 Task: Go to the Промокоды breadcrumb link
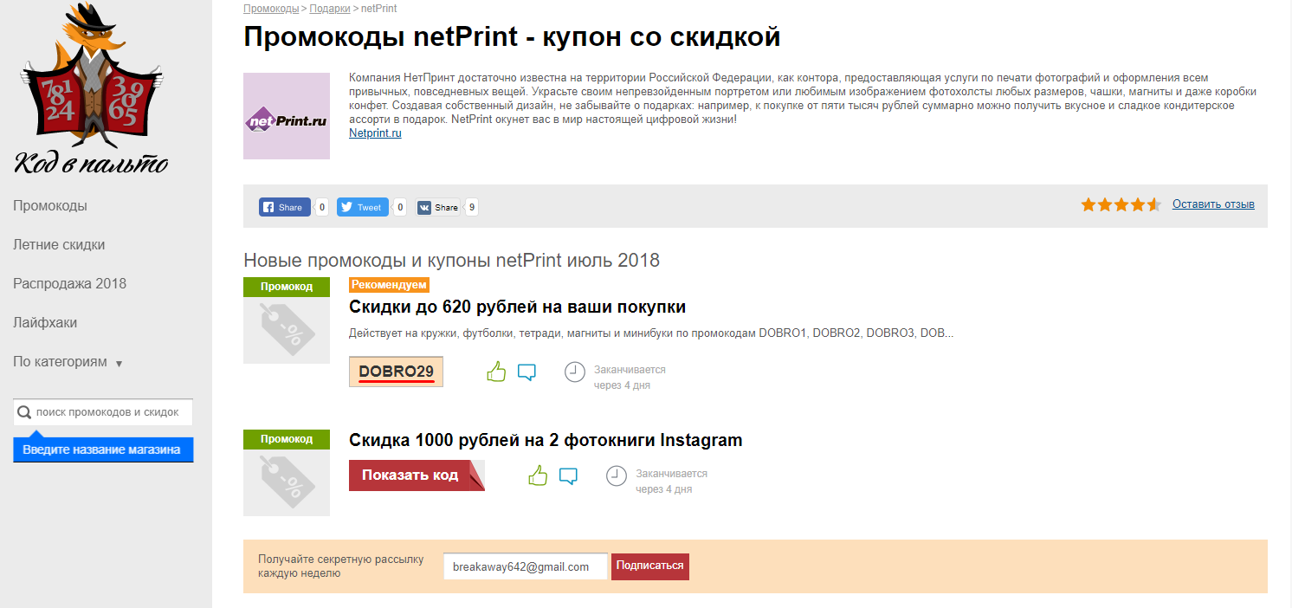(271, 9)
